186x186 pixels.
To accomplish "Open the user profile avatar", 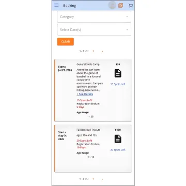I will point(112,5).
